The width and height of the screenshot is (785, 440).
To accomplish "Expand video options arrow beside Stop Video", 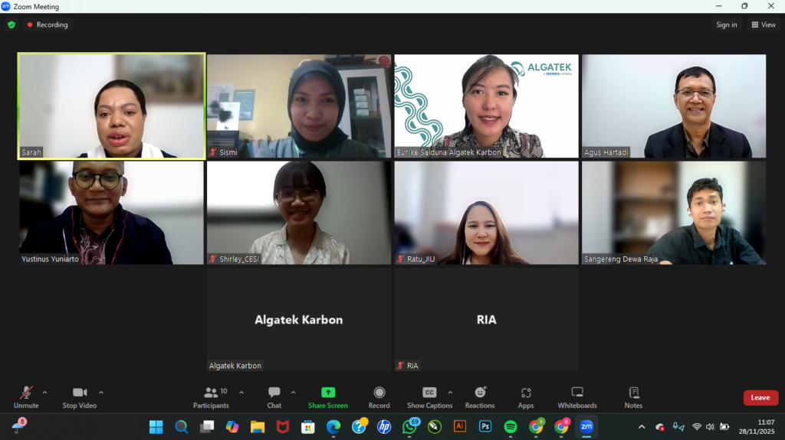I will point(101,393).
